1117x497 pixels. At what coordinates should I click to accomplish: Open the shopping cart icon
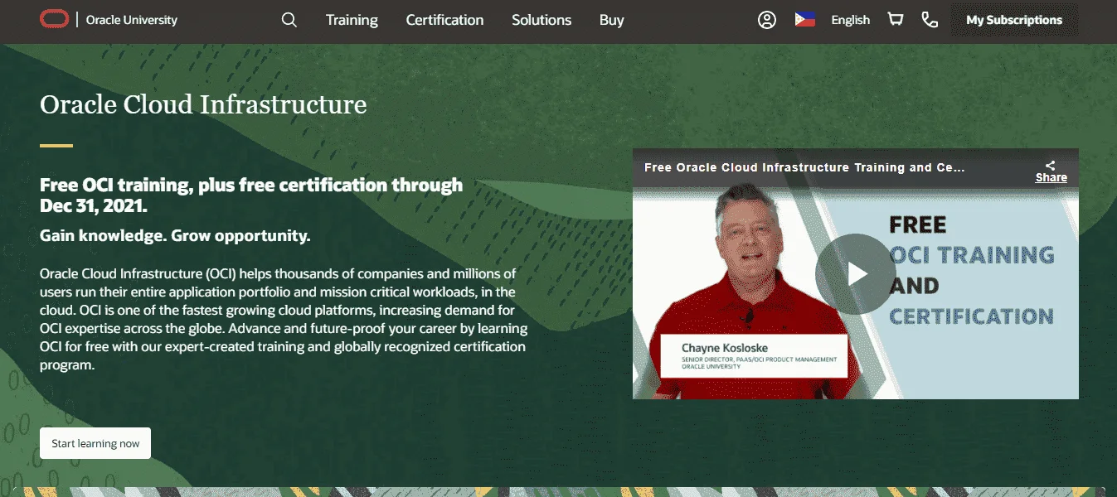pyautogui.click(x=896, y=19)
